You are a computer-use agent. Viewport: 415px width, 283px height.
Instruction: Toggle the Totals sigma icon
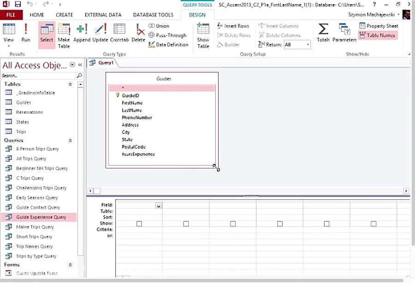(x=323, y=33)
